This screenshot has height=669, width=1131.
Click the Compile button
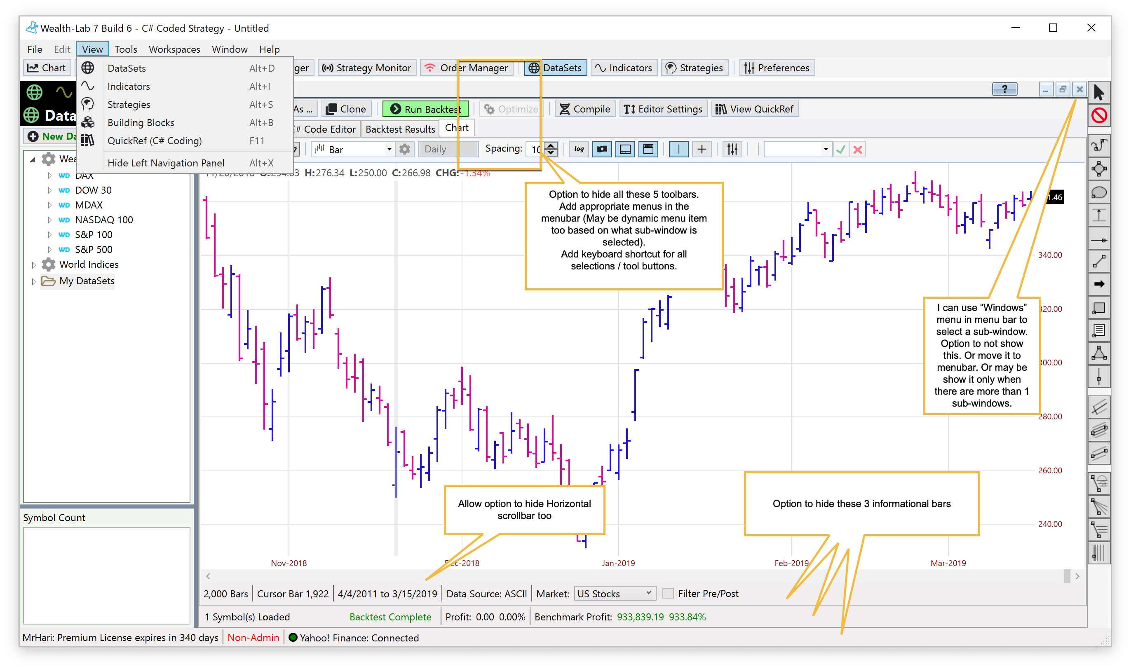[585, 109]
